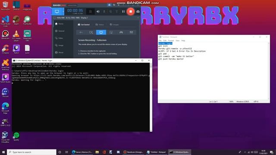The image size is (276, 155).
Task: Open Oracle VM VirtualBox desktop icon
Action: 5,137
